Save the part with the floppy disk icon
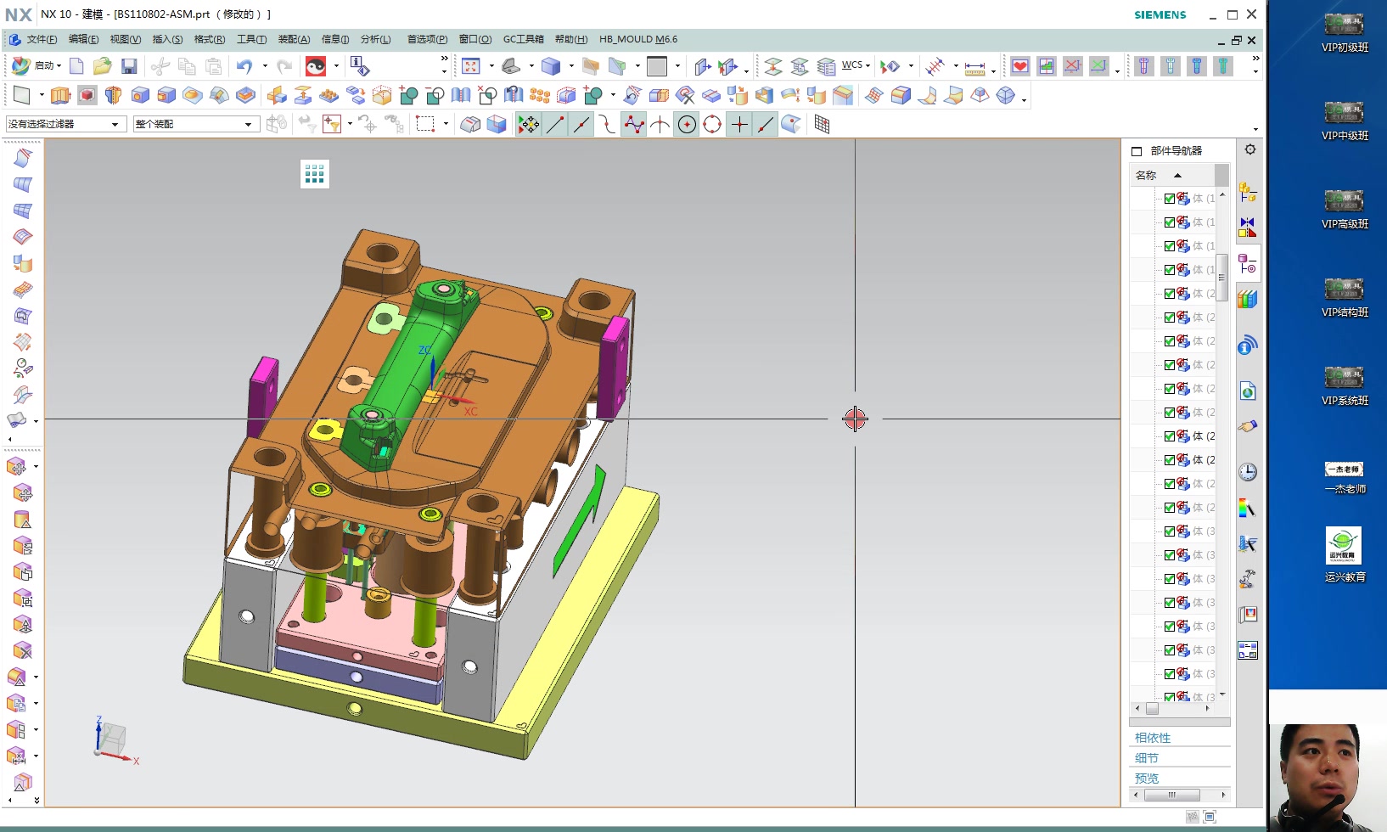The width and height of the screenshot is (1387, 832). (129, 66)
